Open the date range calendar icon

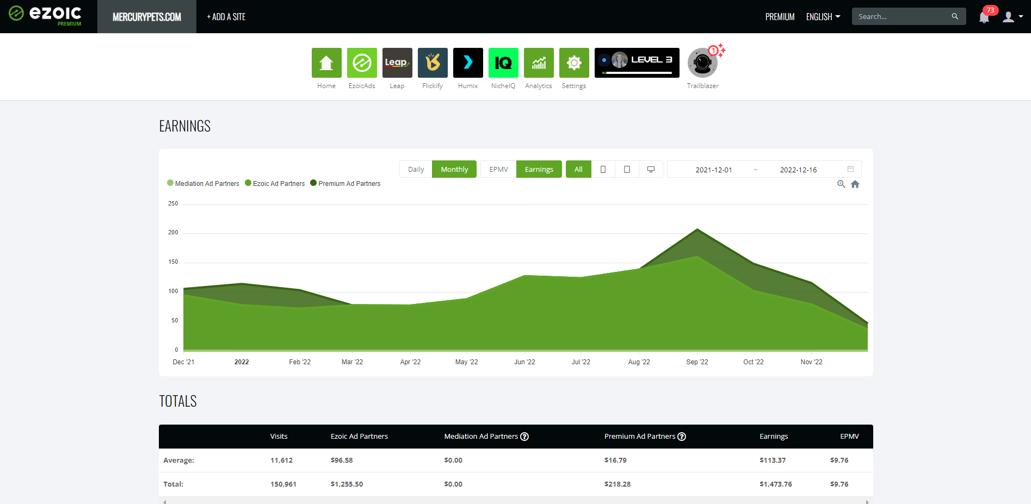point(850,169)
